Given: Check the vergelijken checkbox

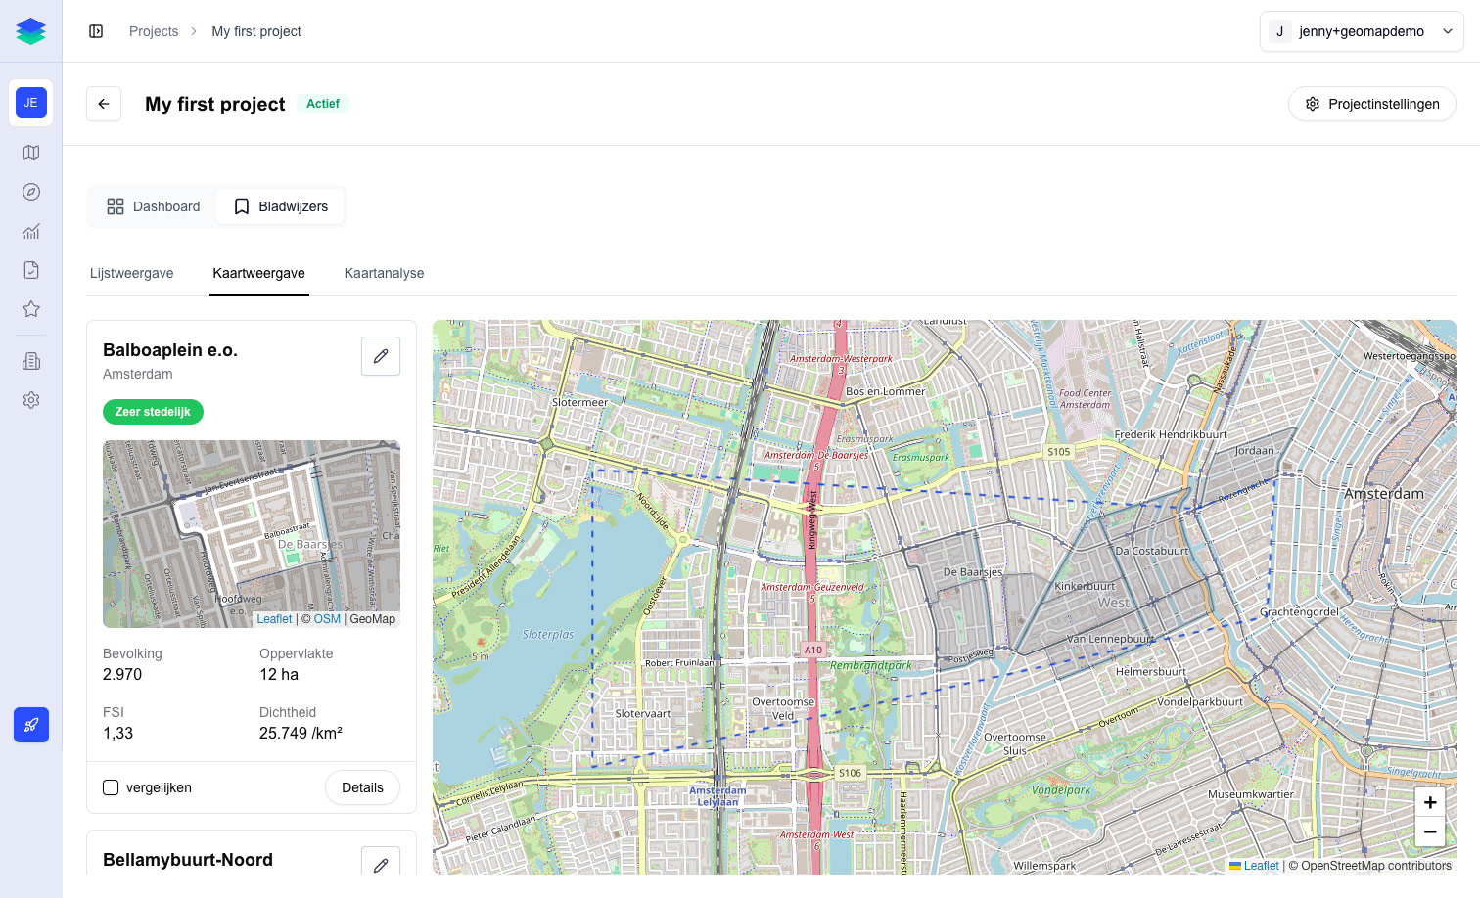Looking at the screenshot, I should (x=111, y=787).
